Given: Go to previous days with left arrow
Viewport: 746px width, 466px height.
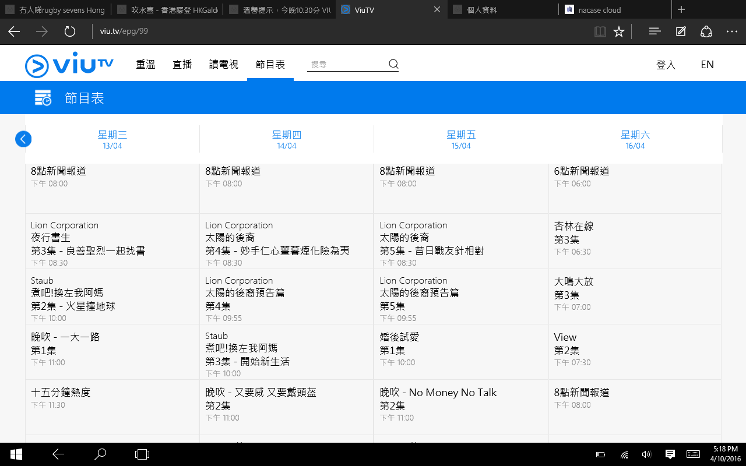Looking at the screenshot, I should coord(23,139).
